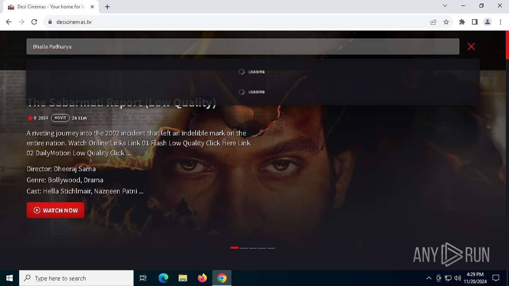Open Chrome profile avatar
Screen dimensions: 509x286
[x=488, y=22]
